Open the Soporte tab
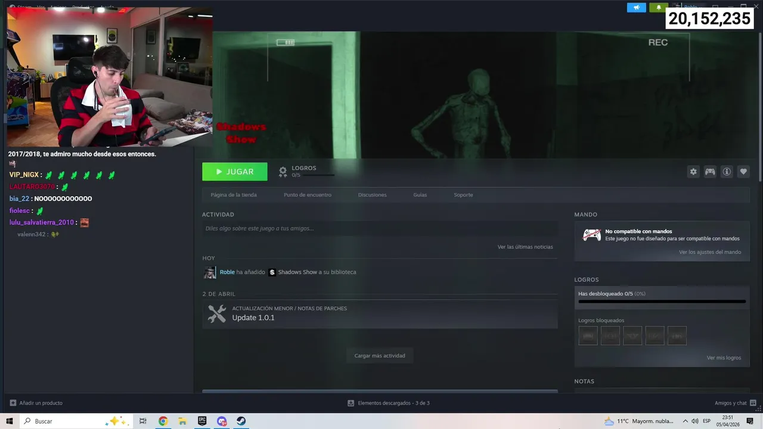This screenshot has height=429, width=763. click(463, 195)
